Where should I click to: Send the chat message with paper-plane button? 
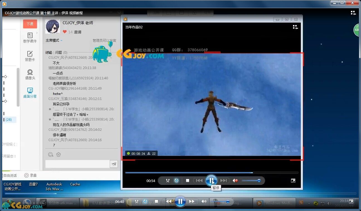[114, 164]
